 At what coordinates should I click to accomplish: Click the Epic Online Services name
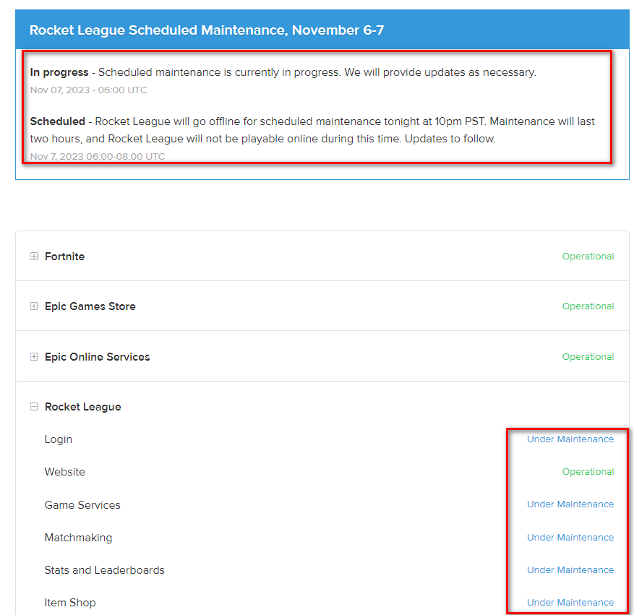pyautogui.click(x=98, y=357)
